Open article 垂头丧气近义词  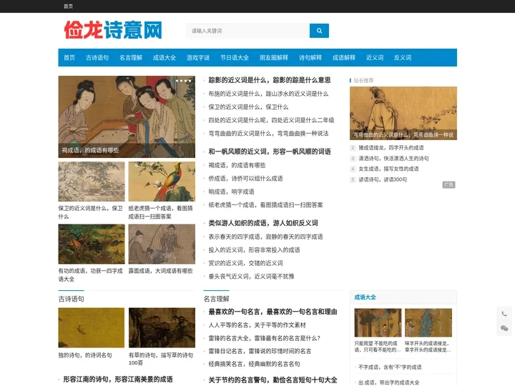coord(251,277)
